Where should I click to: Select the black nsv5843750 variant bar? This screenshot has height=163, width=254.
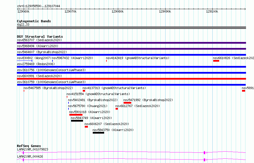pos(98,133)
